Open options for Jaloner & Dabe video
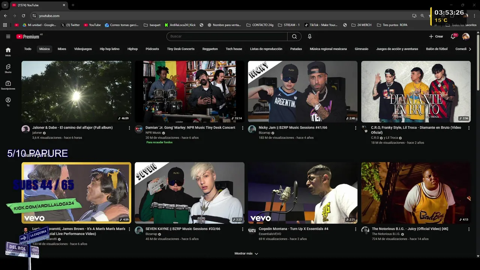The height and width of the screenshot is (270, 480). (129, 128)
